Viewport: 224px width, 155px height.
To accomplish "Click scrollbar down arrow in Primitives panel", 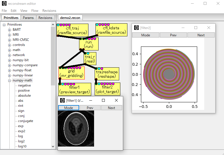I will pyautogui.click(x=53, y=146).
